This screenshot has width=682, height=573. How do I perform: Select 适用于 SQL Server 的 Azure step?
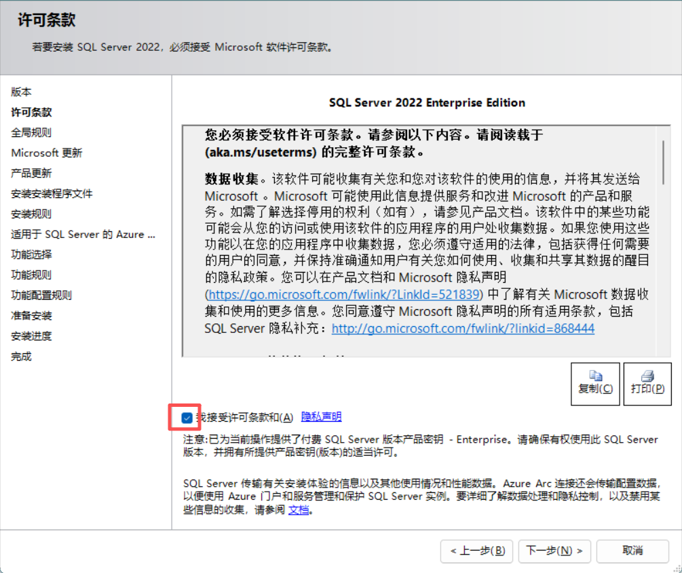pos(83,235)
